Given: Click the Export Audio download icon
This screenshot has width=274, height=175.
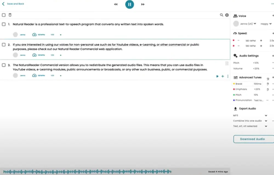Looking at the screenshot, I should 235,108.
